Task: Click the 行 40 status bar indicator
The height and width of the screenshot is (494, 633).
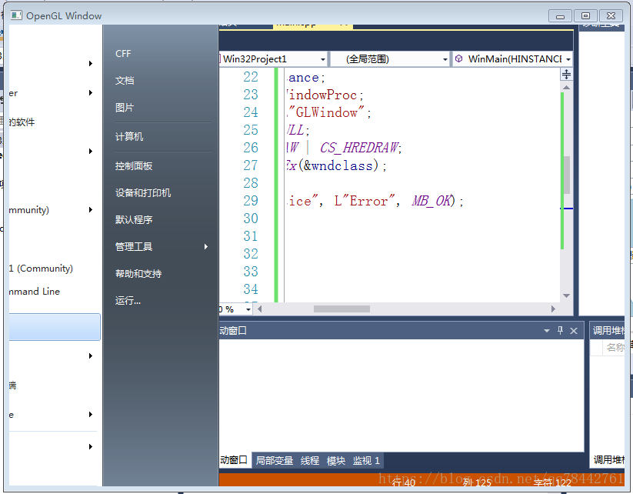Action: click(x=405, y=482)
